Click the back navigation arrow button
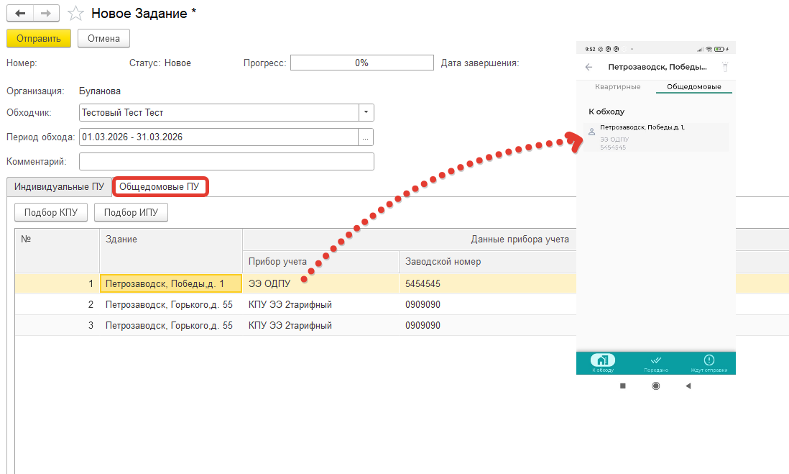This screenshot has height=474, width=789. pyautogui.click(x=20, y=14)
